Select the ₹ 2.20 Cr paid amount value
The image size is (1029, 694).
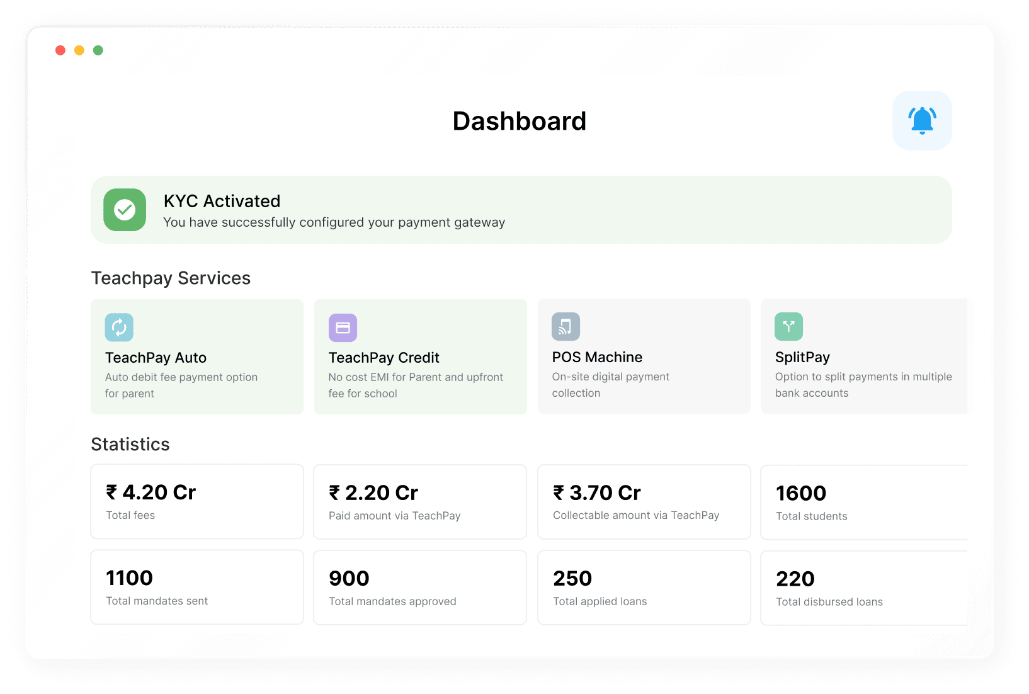373,492
